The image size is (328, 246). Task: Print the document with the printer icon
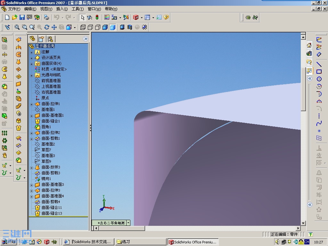coord(46,17)
